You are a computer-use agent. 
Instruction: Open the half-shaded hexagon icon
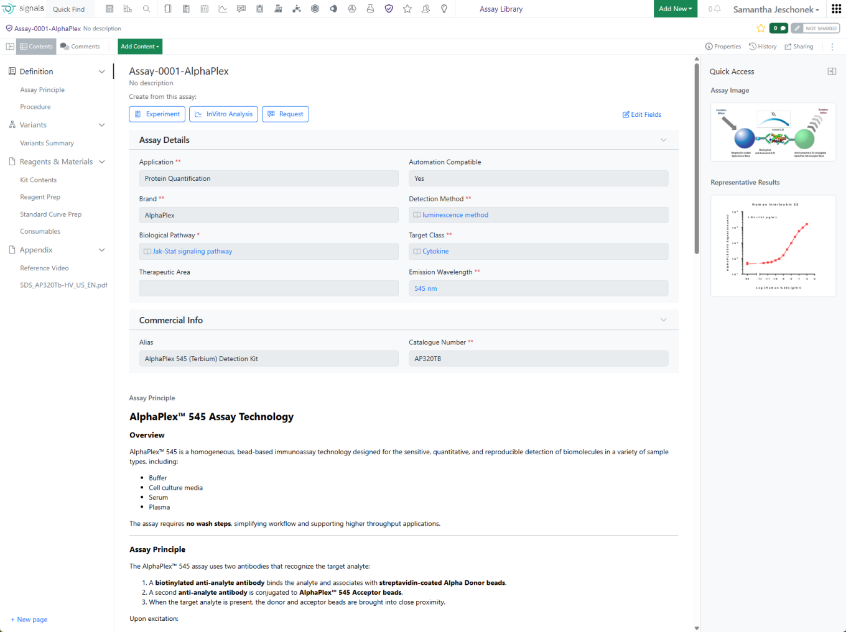click(333, 9)
